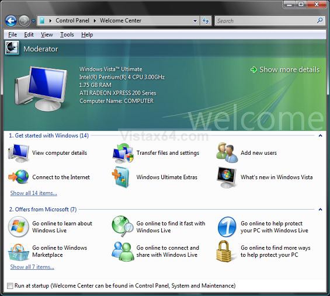Select Go online to find more ways text

276,251
